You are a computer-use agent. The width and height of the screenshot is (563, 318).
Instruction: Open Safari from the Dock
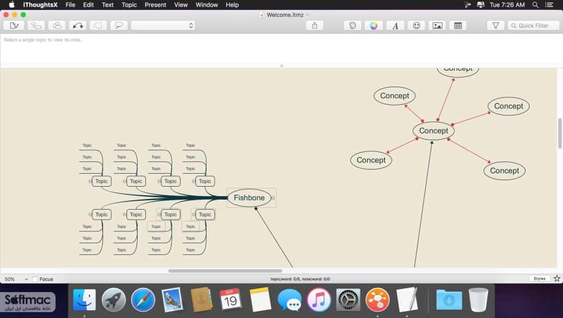[143, 300]
